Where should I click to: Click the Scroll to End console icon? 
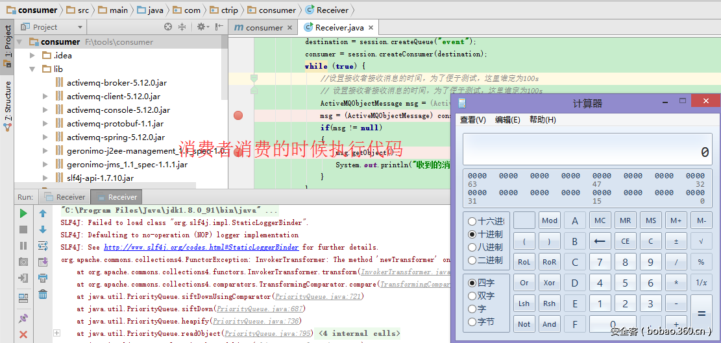(x=43, y=262)
